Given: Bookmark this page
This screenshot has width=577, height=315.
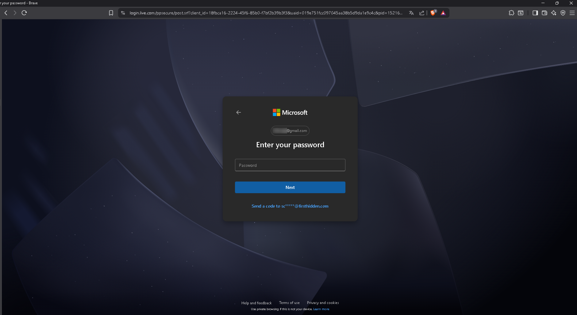Looking at the screenshot, I should (x=111, y=13).
